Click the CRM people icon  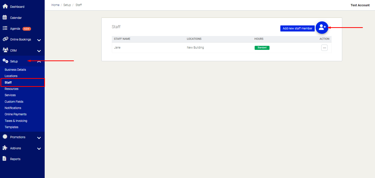coord(5,50)
